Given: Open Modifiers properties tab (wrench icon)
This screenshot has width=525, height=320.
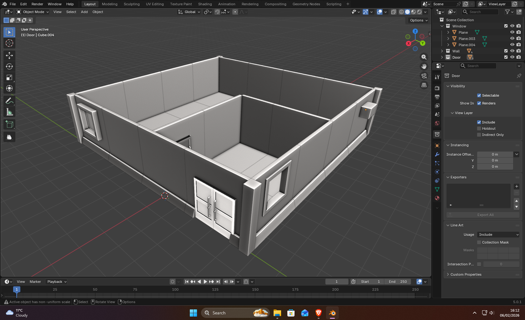Looking at the screenshot, I should (437, 154).
